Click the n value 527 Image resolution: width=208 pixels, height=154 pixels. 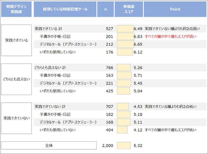coord(109,29)
